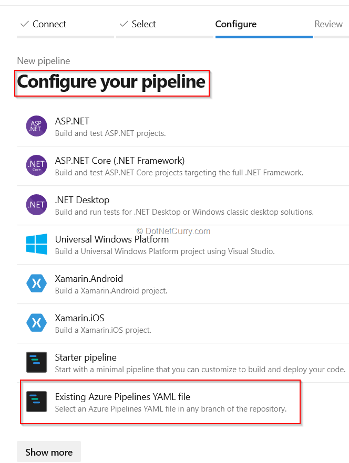Click the Starter pipeline icon
This screenshot has width=349, height=463.
tap(37, 363)
